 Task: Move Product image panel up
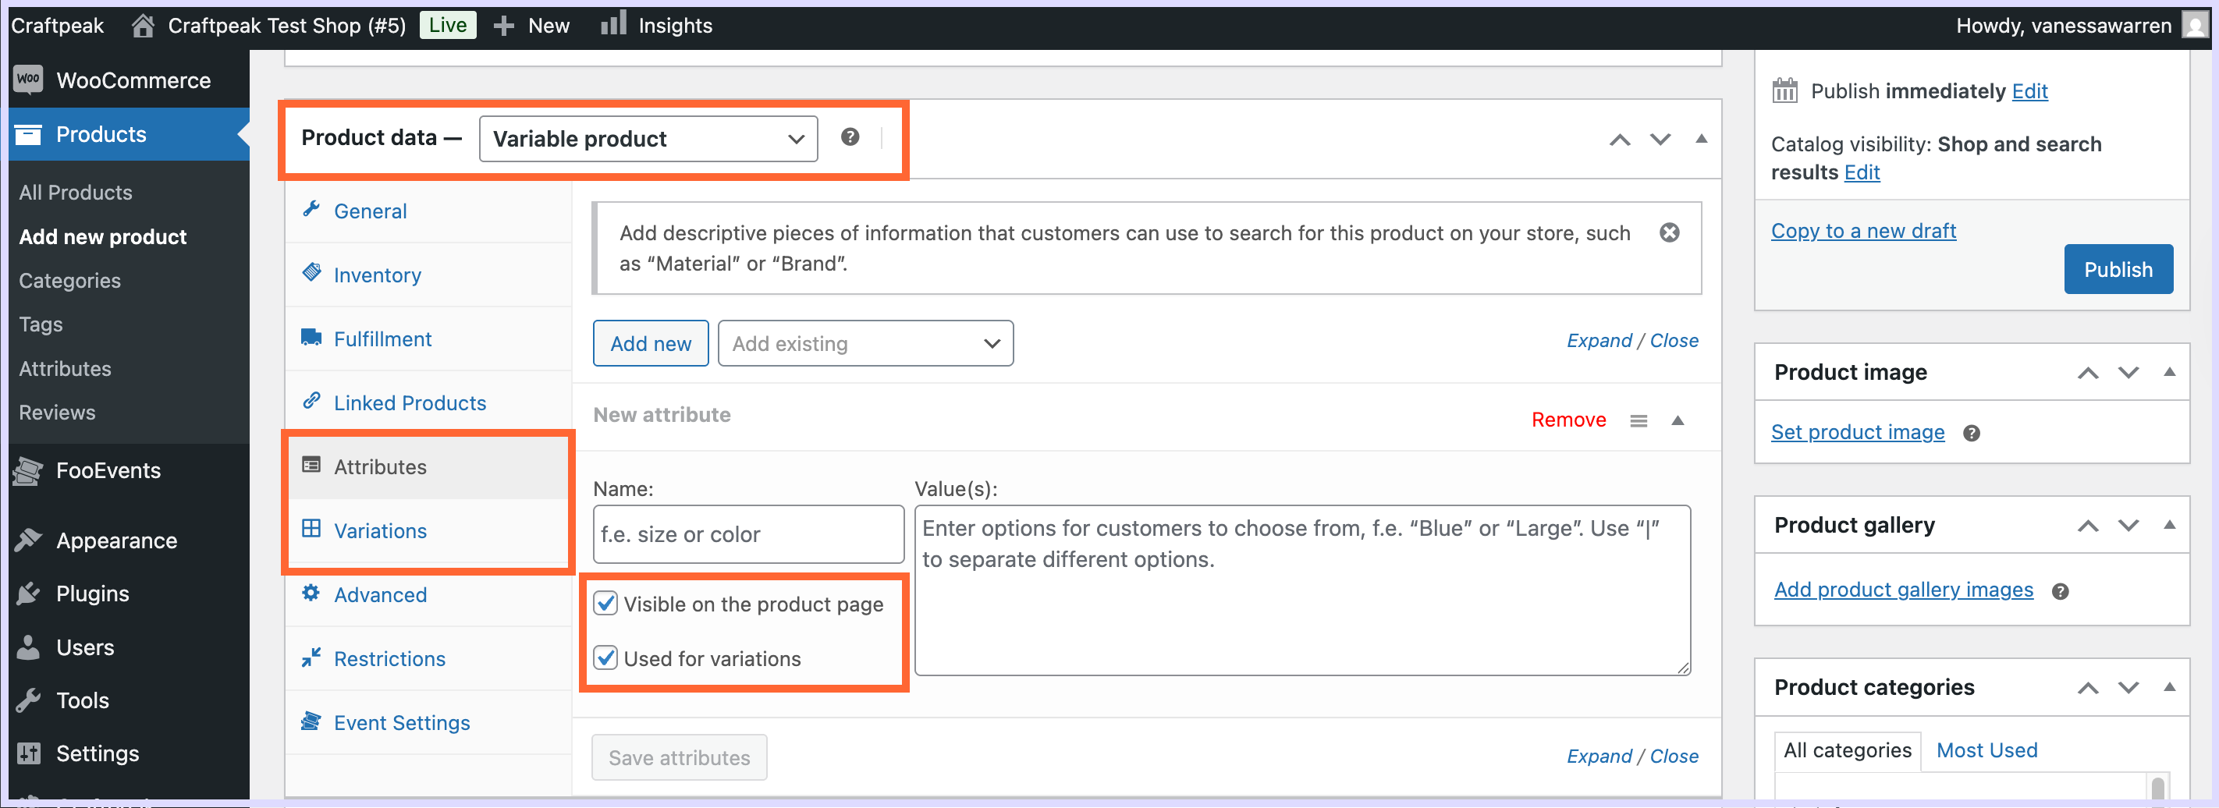(2087, 373)
